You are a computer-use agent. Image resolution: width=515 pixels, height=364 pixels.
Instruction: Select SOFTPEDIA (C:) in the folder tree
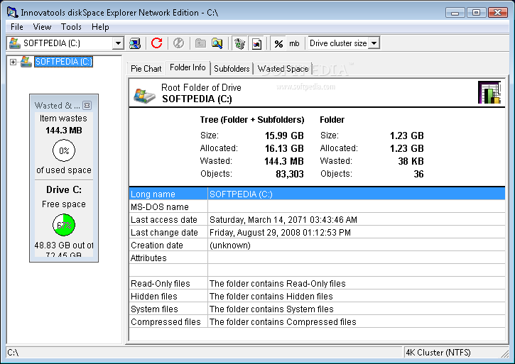pyautogui.click(x=64, y=62)
